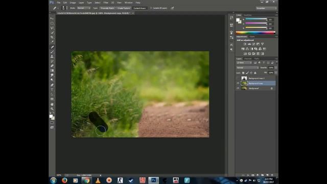Toggle lock all on layer
327x184 pixels.
(x=255, y=73)
